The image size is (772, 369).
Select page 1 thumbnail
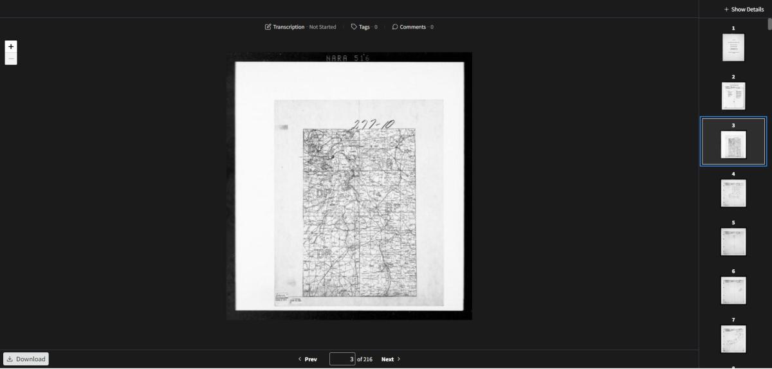click(733, 48)
